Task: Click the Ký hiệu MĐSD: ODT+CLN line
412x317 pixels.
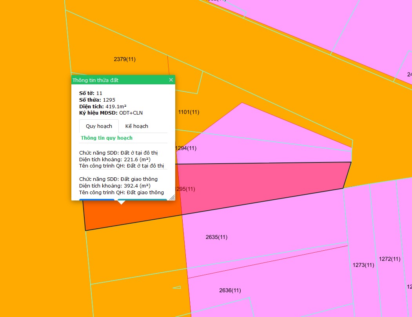Action: click(x=111, y=113)
